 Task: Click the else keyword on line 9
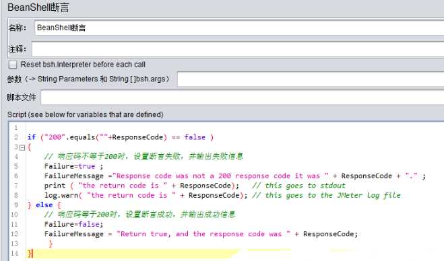coord(44,205)
